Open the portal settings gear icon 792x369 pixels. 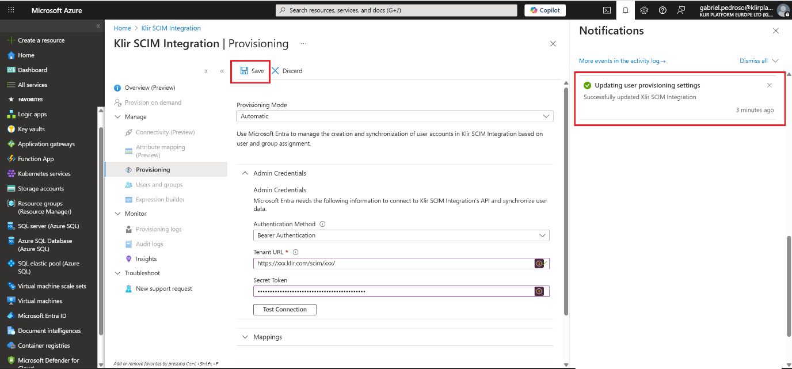click(644, 10)
